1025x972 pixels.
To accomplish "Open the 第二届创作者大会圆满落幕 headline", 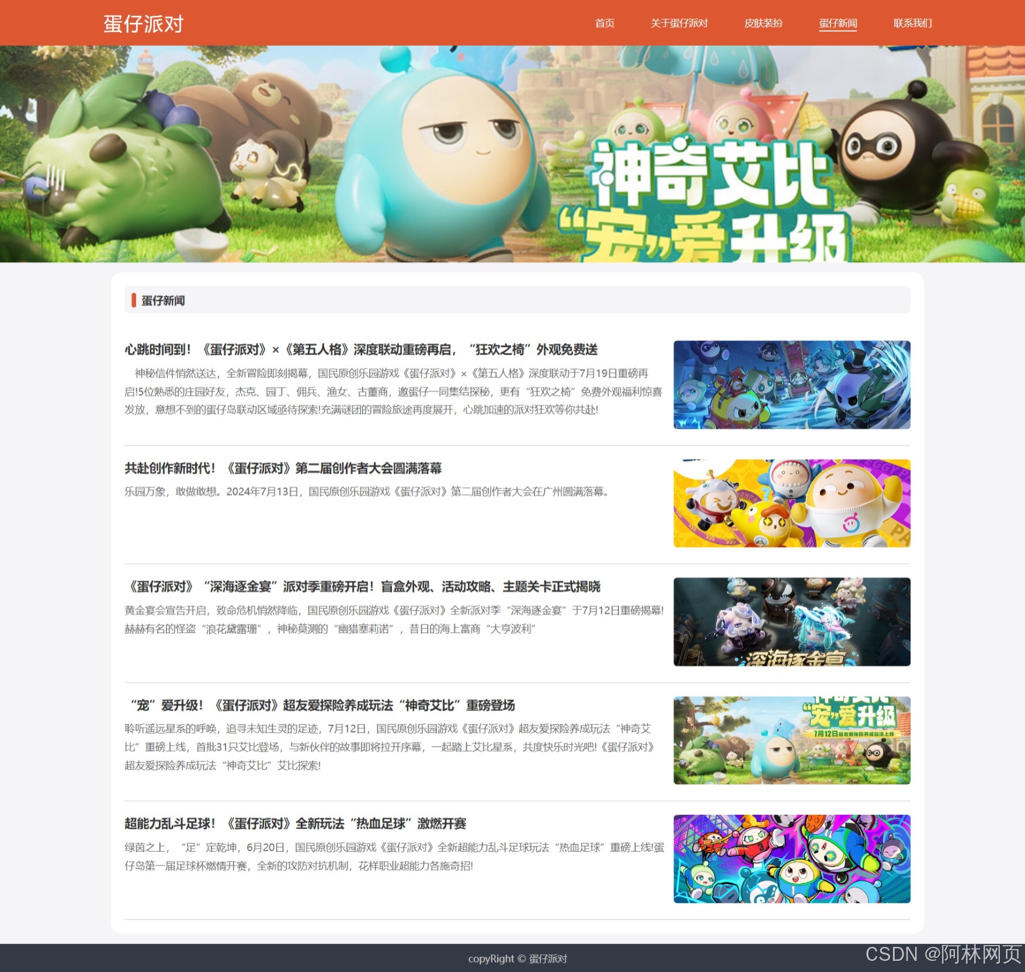I will (x=283, y=468).
